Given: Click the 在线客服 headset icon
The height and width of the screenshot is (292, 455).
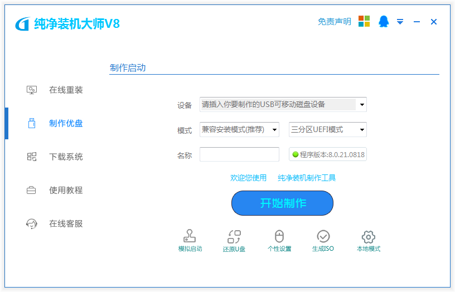Looking at the screenshot, I should point(32,223).
